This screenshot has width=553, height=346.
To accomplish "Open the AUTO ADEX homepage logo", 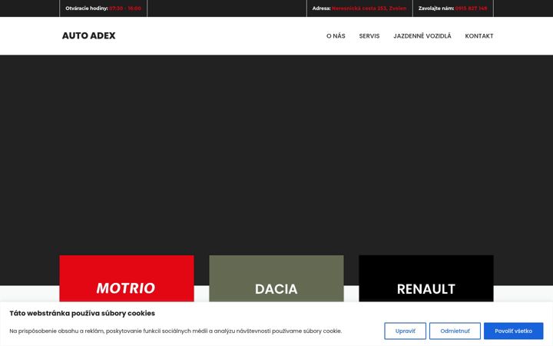I will click(x=89, y=35).
